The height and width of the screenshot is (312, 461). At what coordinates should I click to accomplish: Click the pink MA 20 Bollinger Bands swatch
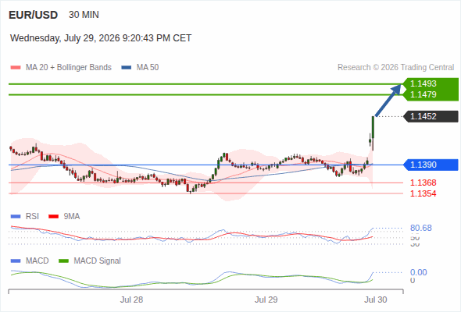[16, 68]
